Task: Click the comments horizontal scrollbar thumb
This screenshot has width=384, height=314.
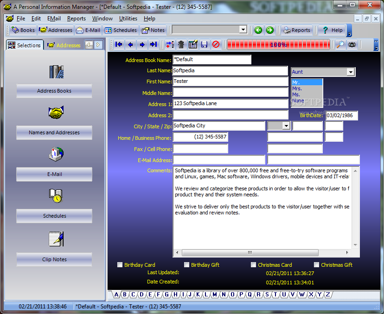Action: (x=250, y=252)
